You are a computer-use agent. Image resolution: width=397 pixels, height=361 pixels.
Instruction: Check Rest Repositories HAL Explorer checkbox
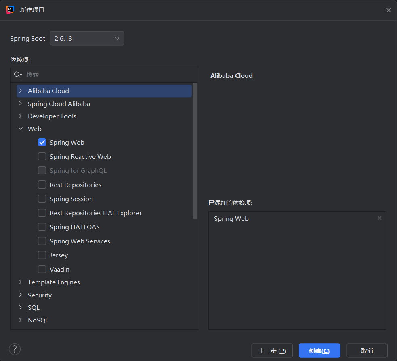click(x=42, y=213)
